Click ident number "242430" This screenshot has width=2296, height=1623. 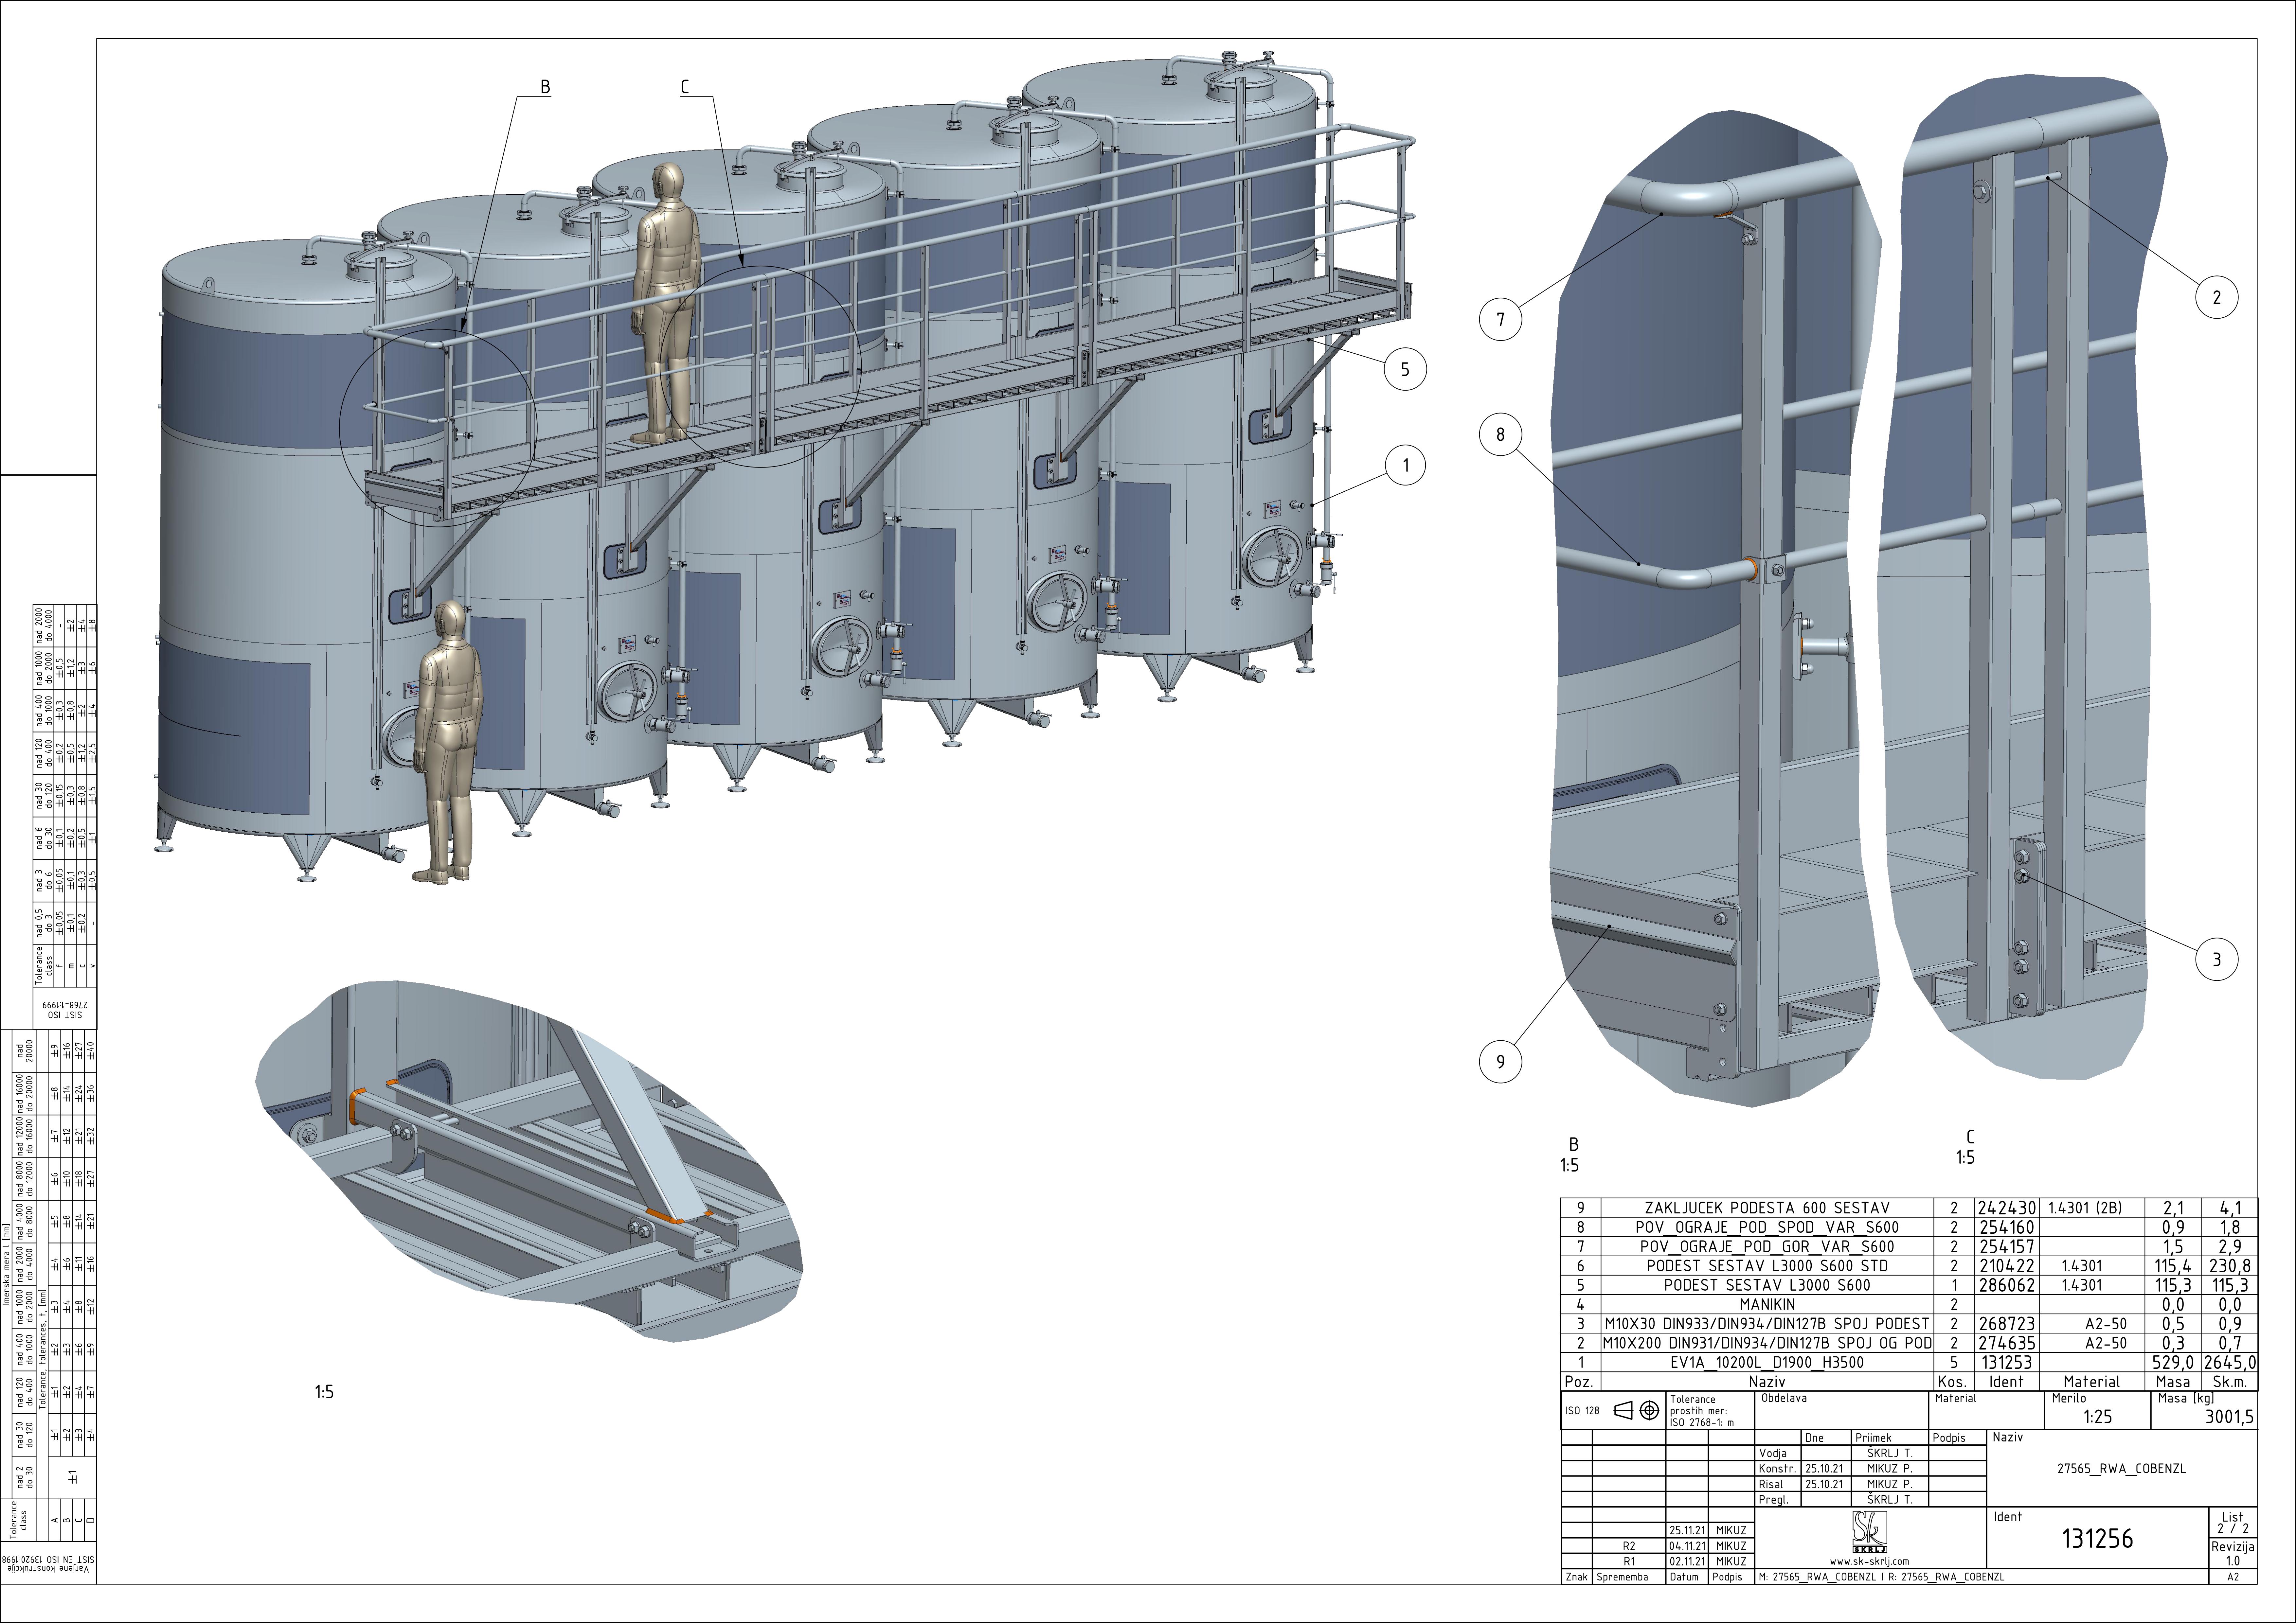pos(2007,1208)
